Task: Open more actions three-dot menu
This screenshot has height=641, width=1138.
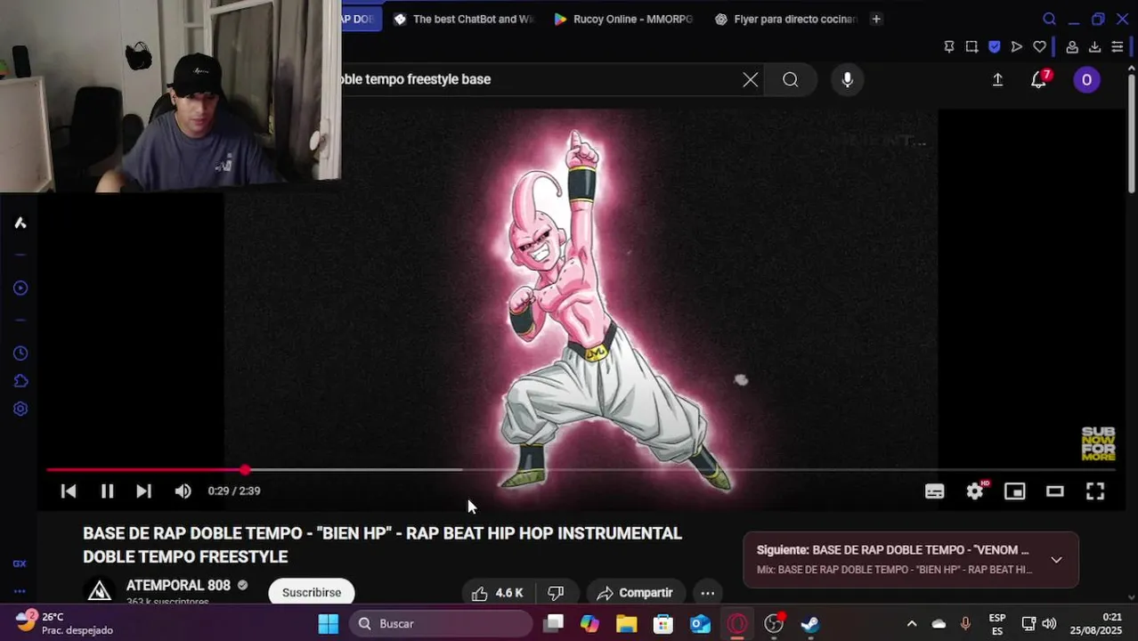Action: click(708, 593)
